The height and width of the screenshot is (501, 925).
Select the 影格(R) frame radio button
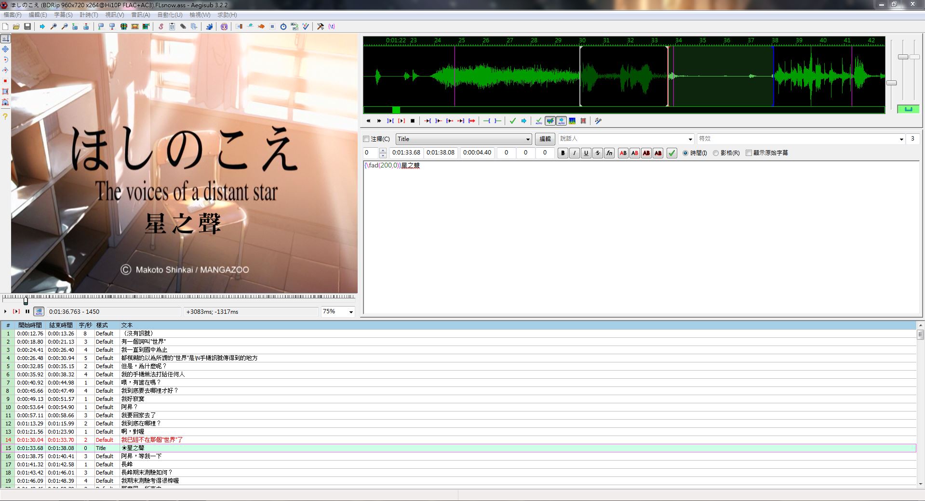tap(716, 153)
